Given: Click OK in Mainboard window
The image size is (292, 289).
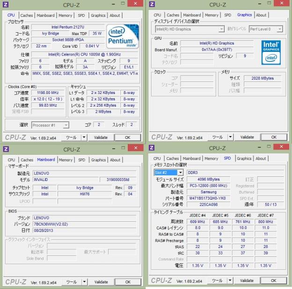Looking at the screenshot, I should [x=128, y=282].
